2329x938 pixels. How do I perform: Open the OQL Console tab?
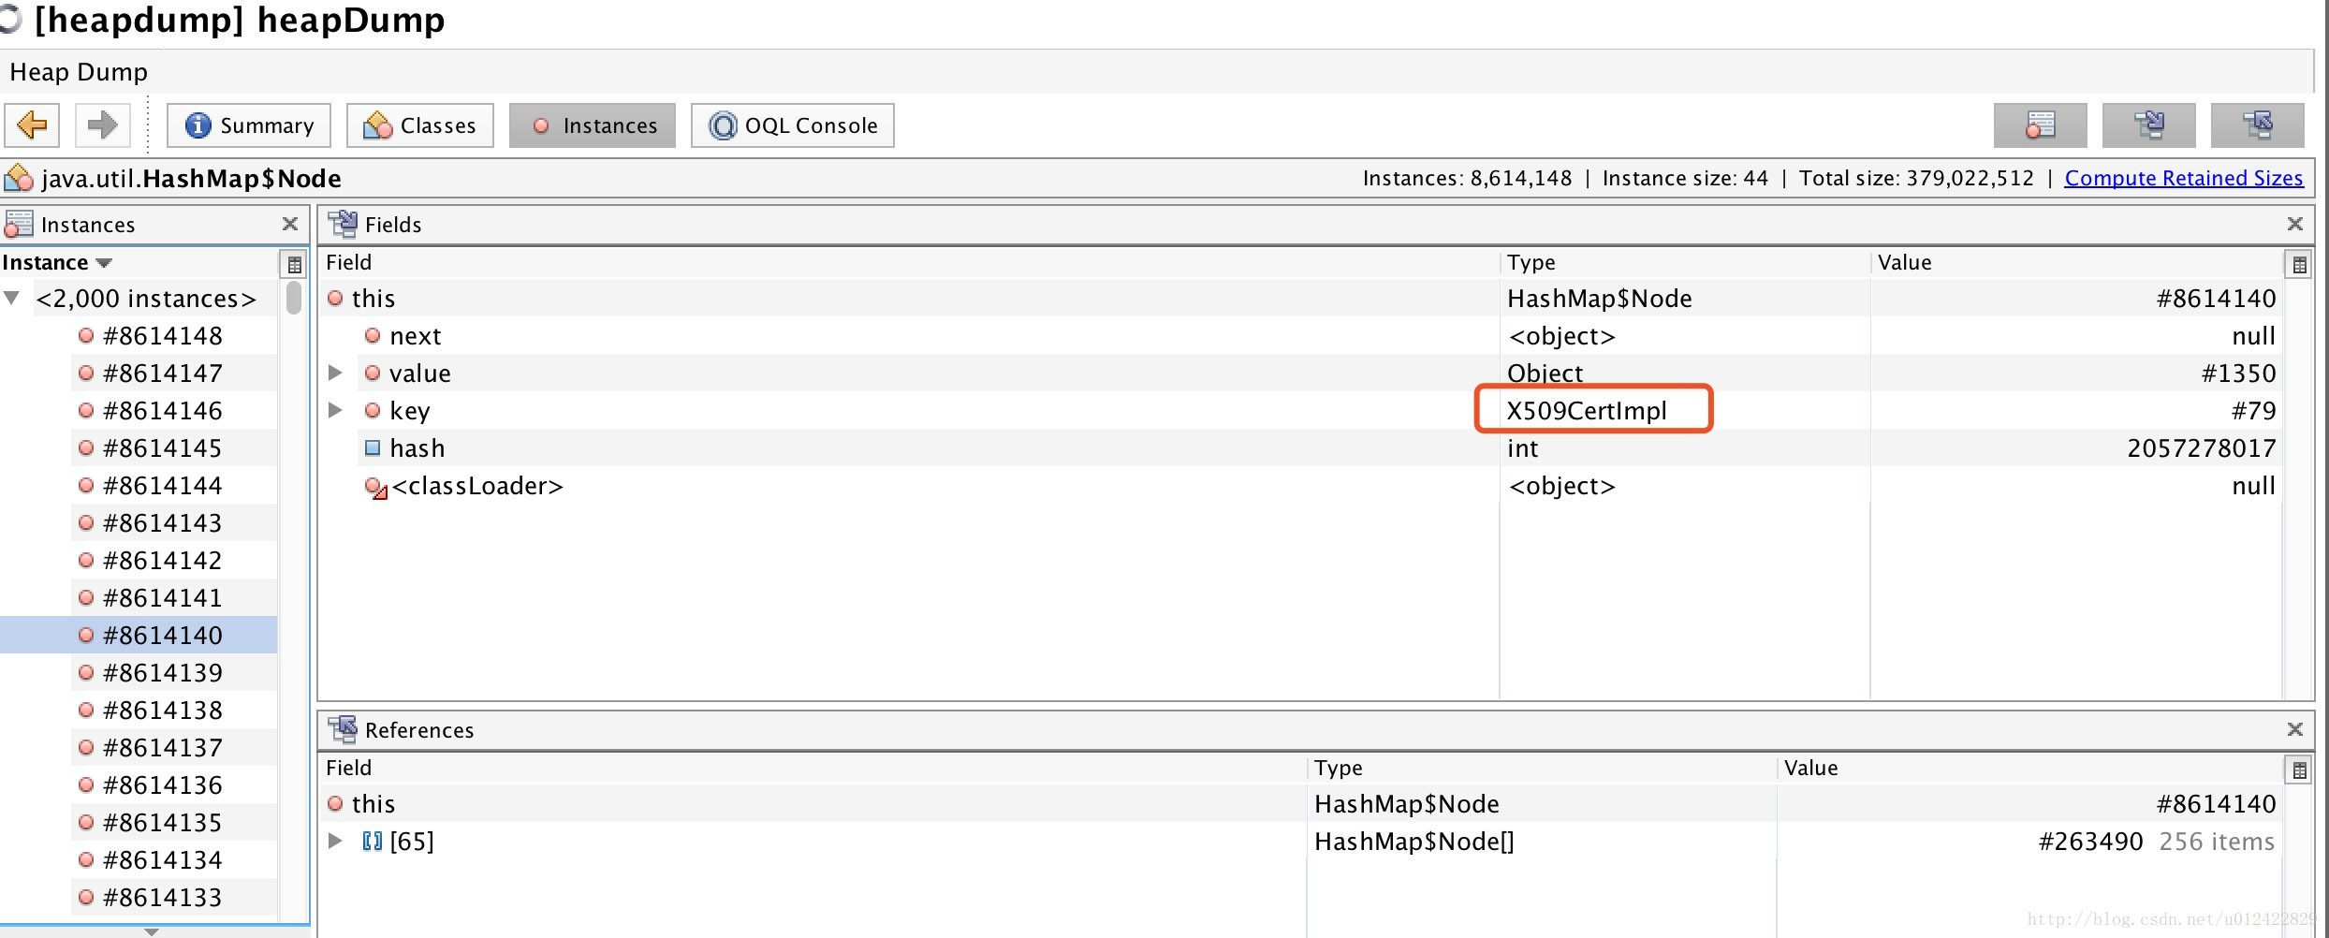click(x=793, y=125)
